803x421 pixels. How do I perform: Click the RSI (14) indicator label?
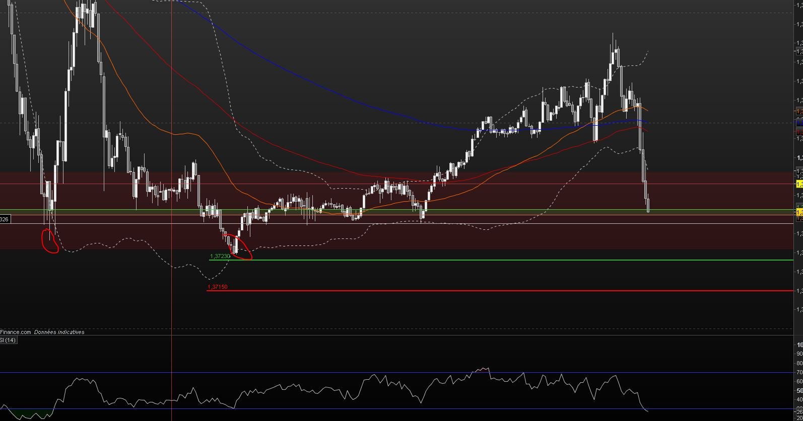coord(8,341)
